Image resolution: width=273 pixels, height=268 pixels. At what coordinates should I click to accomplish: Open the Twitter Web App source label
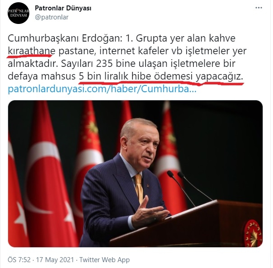105,260
